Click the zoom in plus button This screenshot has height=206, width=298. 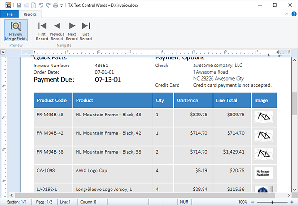pyautogui.click(x=292, y=202)
